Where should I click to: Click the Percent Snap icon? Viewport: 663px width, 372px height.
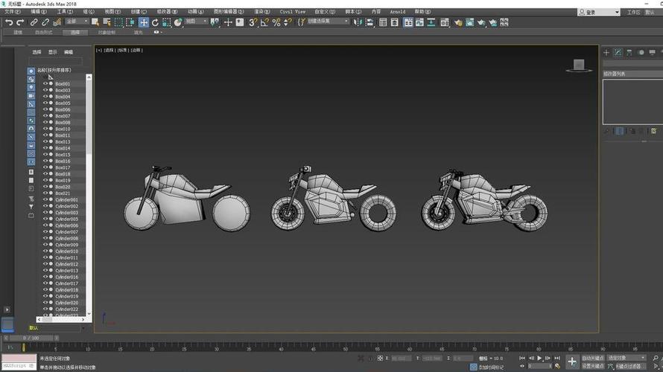276,22
